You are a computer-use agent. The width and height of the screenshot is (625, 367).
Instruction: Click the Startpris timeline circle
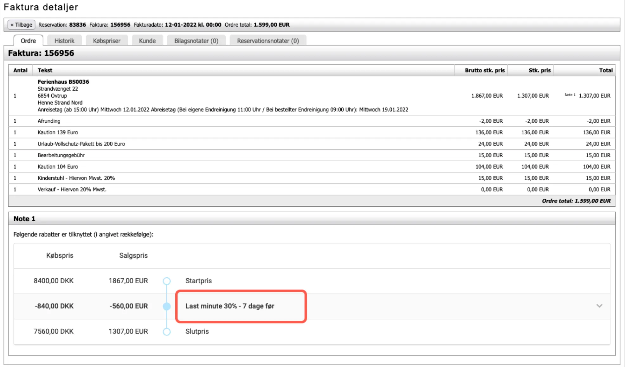pos(167,281)
